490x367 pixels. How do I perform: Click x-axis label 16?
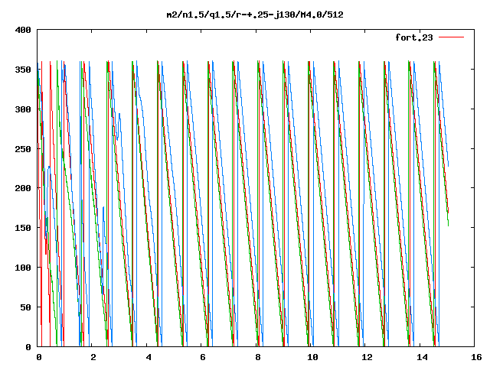tap(476, 357)
